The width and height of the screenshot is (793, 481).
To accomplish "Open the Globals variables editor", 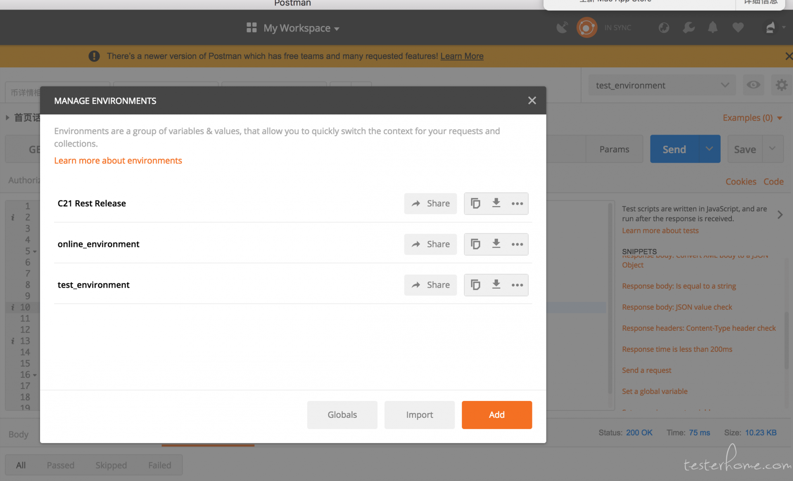I will 342,415.
